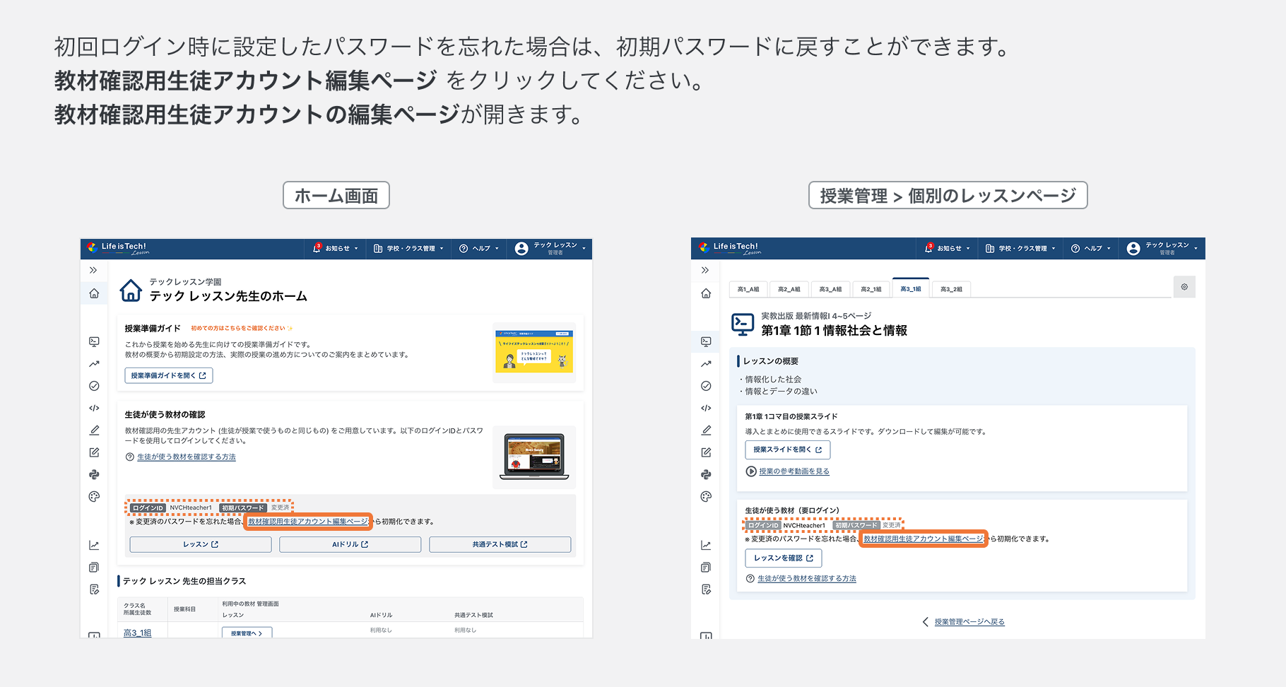Click the 授業管理へ button in the class table

(247, 633)
